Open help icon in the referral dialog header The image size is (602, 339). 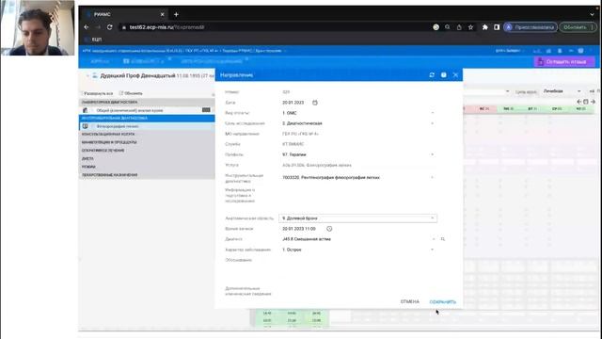(443, 75)
